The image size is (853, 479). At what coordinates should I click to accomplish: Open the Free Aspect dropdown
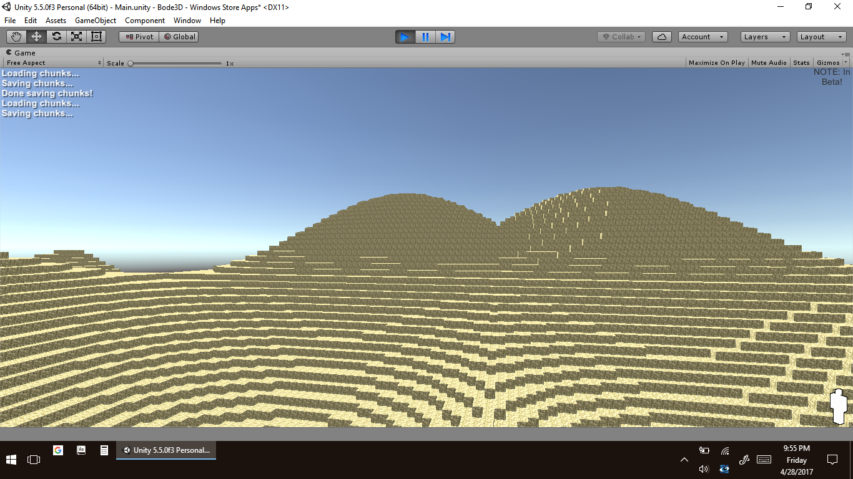53,63
